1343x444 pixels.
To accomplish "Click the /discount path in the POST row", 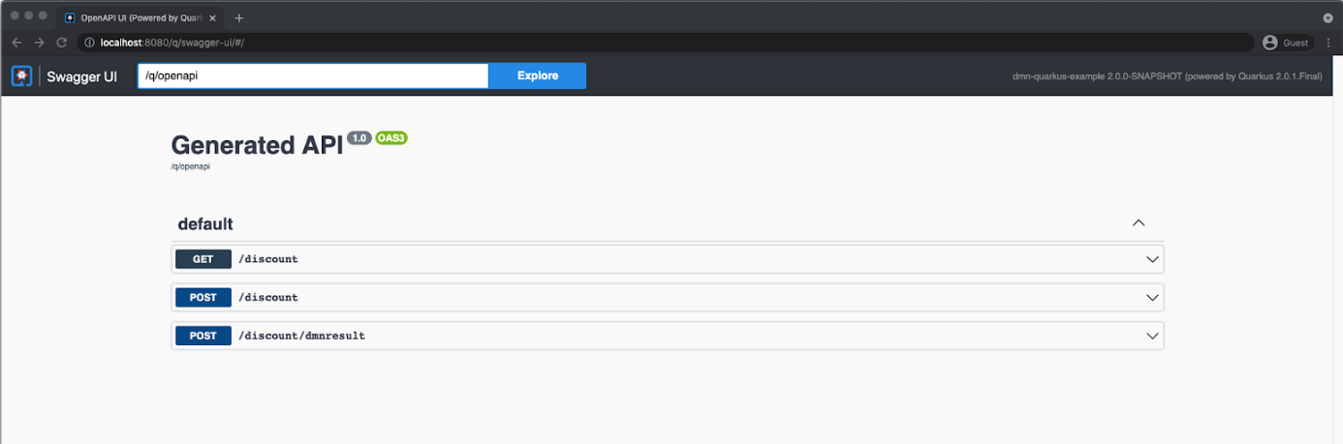I will (268, 297).
